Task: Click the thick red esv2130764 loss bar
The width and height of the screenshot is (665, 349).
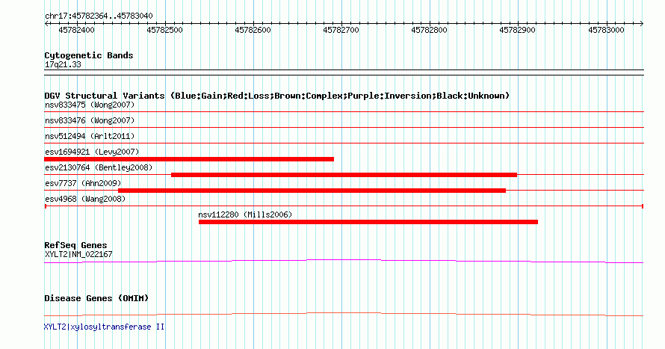Action: point(344,175)
